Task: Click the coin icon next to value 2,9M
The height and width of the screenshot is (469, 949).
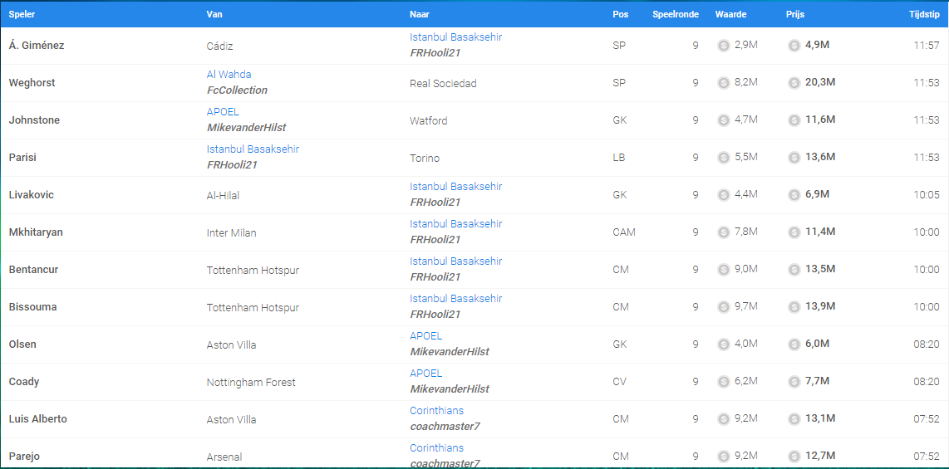Action: [x=723, y=46]
